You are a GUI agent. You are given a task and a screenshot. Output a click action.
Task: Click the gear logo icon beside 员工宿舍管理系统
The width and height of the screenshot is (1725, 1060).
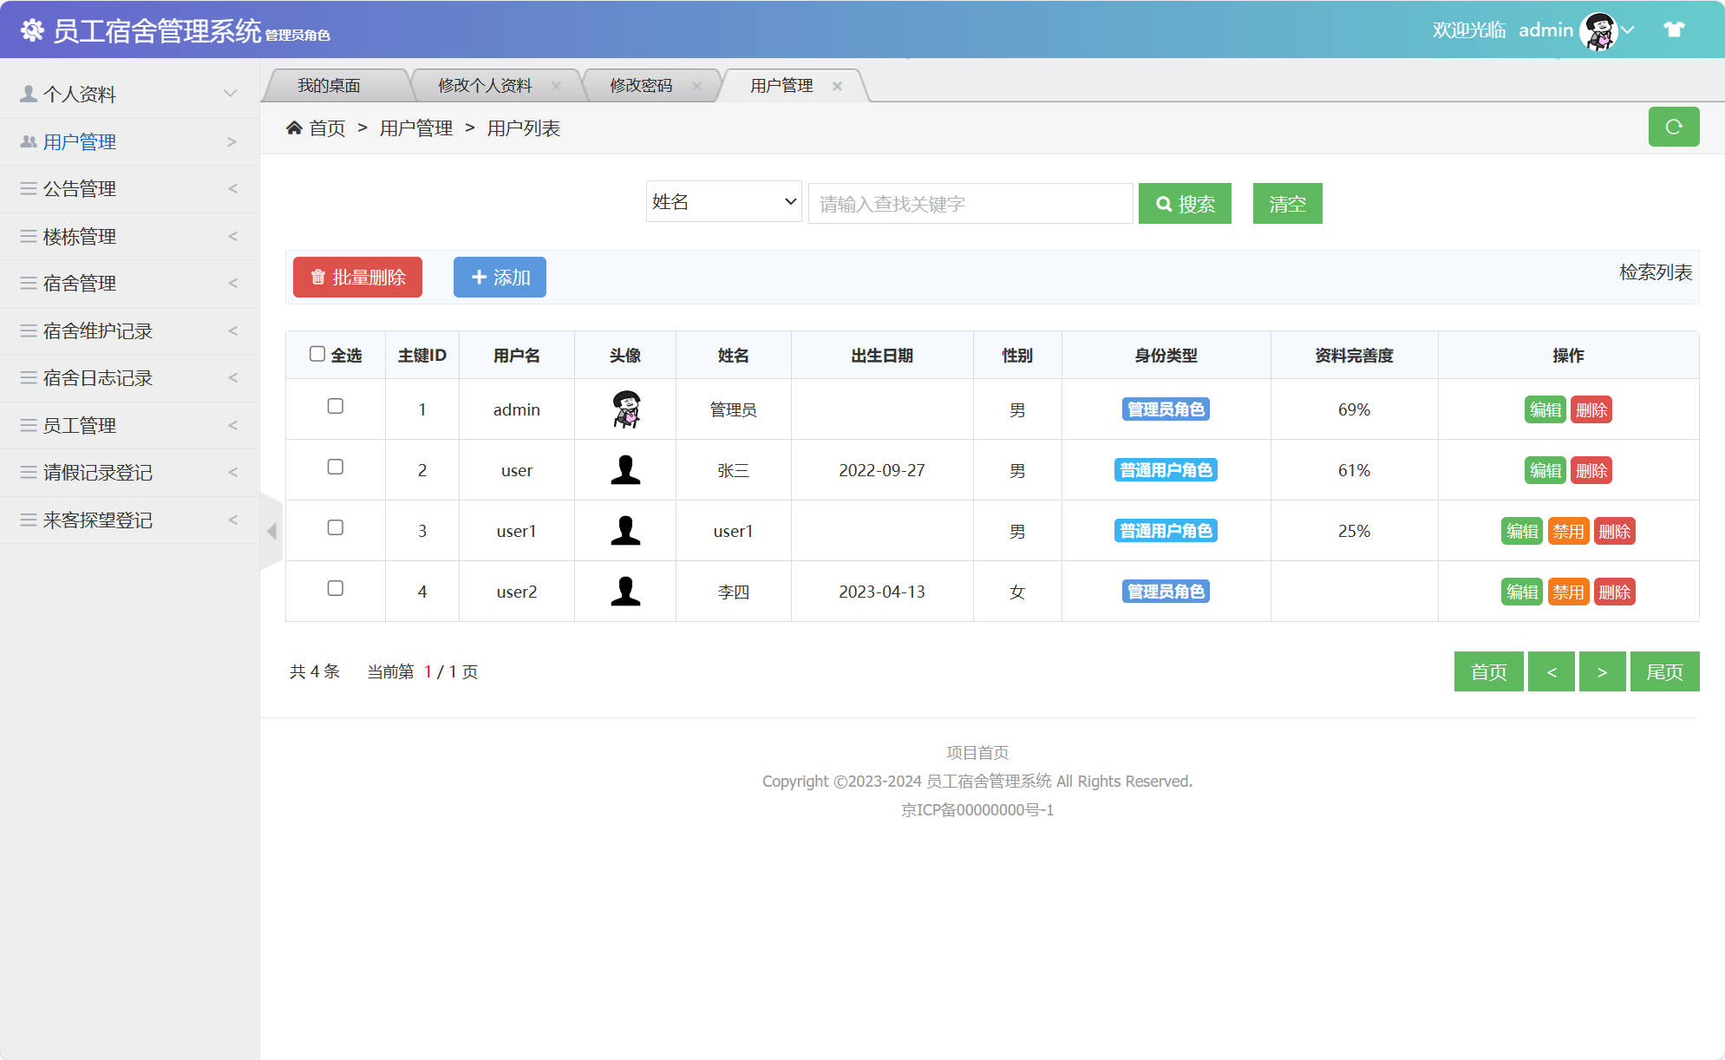pyautogui.click(x=32, y=29)
